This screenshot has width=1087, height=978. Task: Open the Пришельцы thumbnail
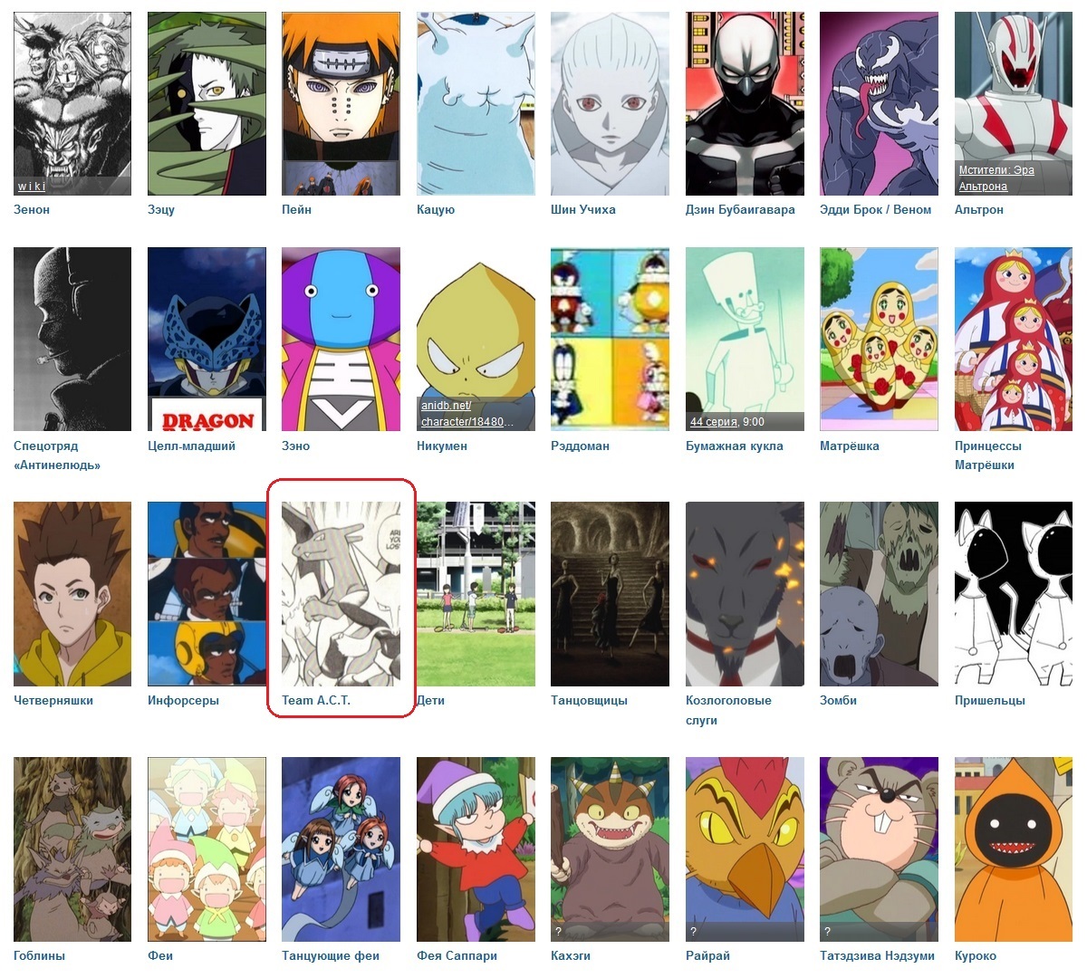pos(1014,594)
